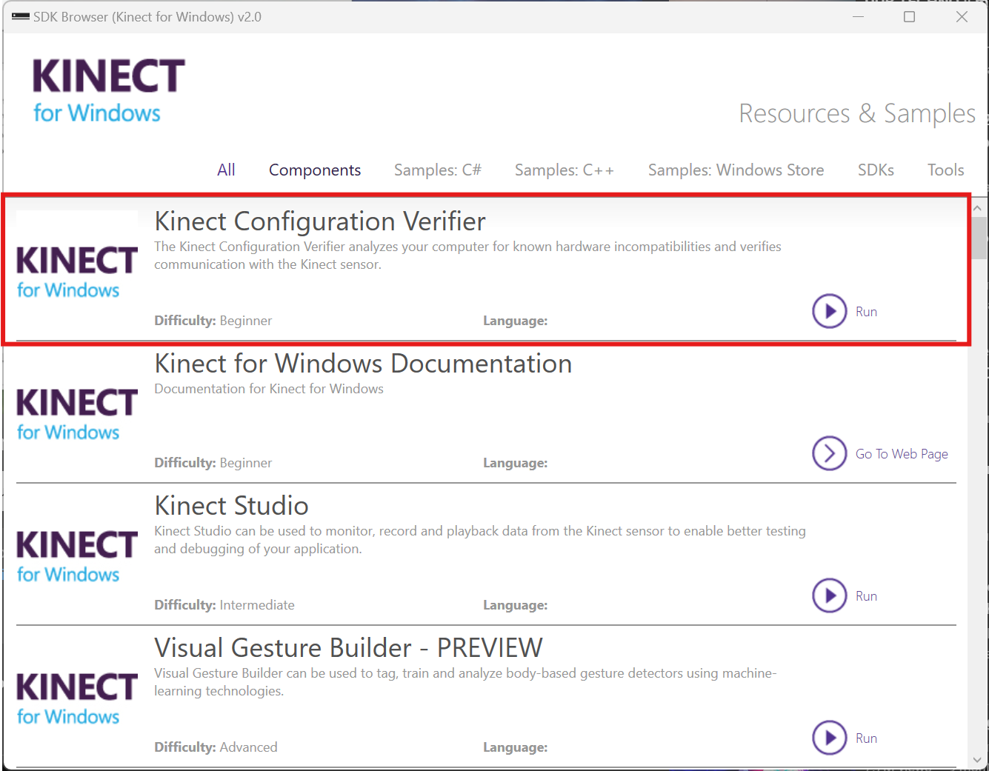This screenshot has width=989, height=771.
Task: Click the SDK Browser title bar app icon
Action: click(20, 16)
